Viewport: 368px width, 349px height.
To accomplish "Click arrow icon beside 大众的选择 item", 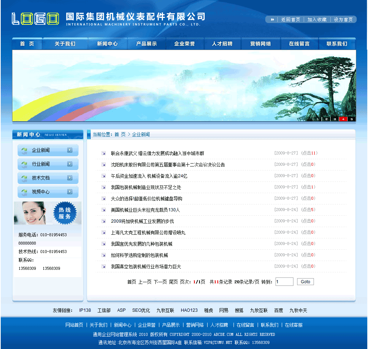I will click(x=103, y=199).
